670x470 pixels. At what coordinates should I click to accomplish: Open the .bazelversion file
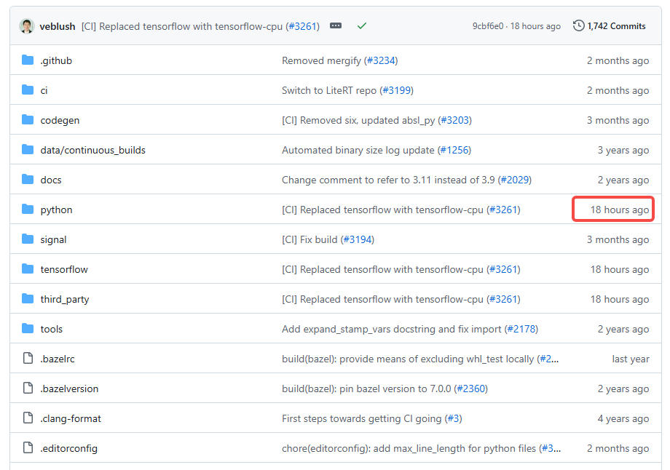coord(69,389)
